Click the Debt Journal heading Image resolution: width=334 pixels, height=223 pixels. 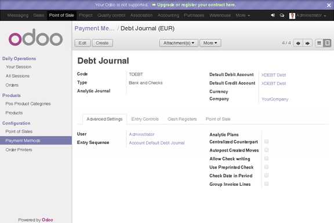click(x=103, y=61)
